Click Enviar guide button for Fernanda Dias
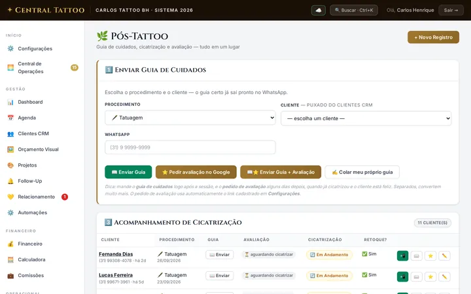471x294 pixels. tap(220, 255)
